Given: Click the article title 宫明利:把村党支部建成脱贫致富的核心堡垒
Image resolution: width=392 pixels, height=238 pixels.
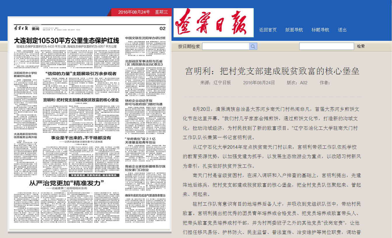Looking at the screenshot, I should pos(272,71).
